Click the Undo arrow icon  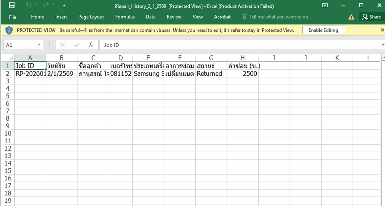click(x=29, y=5)
